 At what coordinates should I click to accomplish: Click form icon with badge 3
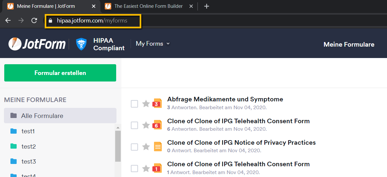(x=157, y=104)
